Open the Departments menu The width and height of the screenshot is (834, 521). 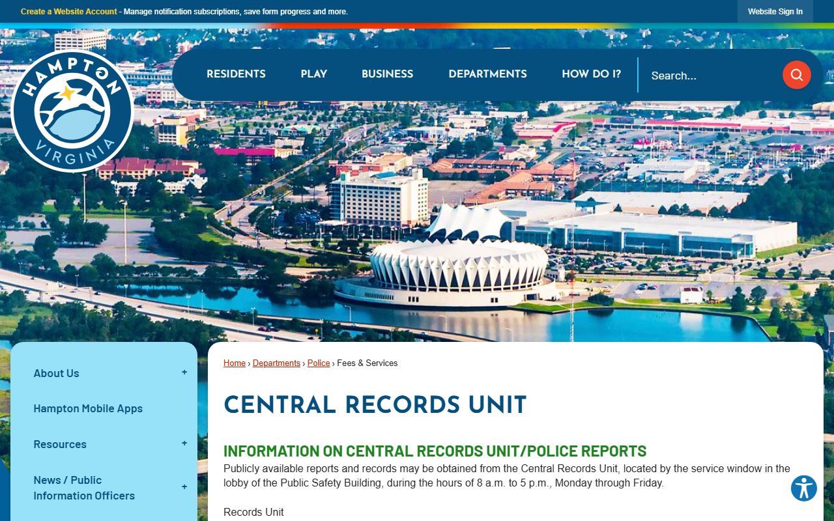(487, 74)
